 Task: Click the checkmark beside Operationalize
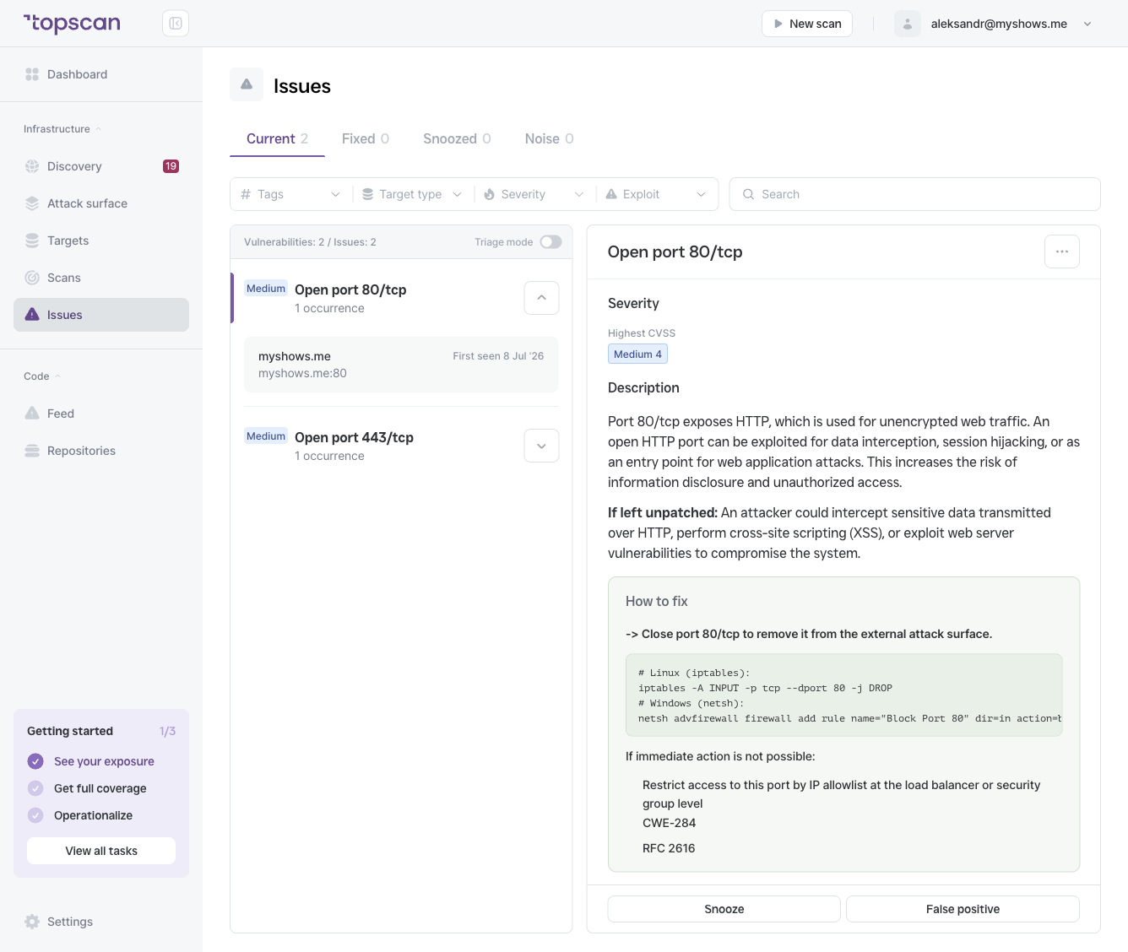35,815
